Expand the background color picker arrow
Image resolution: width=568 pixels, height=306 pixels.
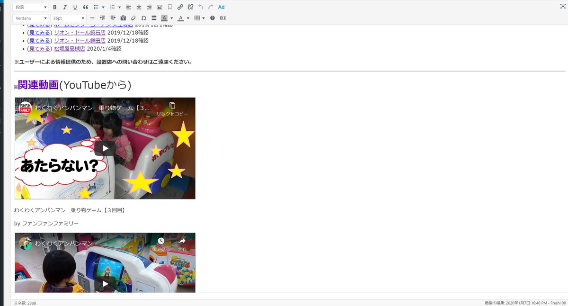pos(171,18)
